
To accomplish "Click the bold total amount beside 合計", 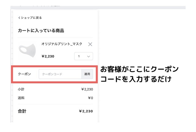I will (x=86, y=111).
